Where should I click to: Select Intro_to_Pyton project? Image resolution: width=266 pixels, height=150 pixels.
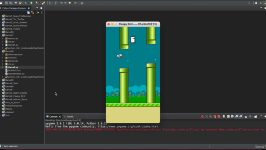click(12, 102)
